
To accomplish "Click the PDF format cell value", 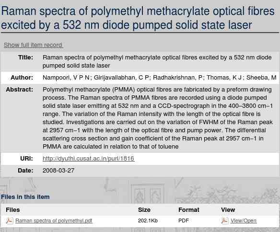I will [x=184, y=220].
